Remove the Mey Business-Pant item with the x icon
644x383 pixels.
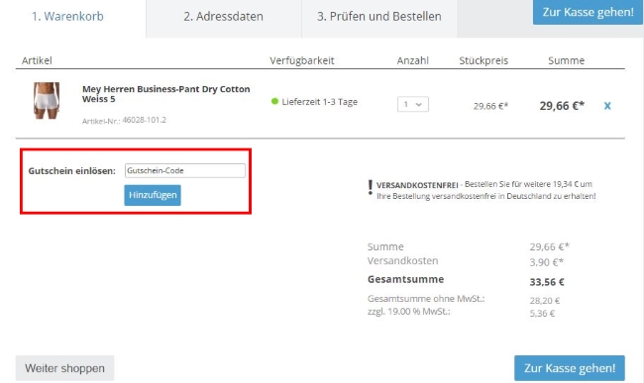pyautogui.click(x=607, y=106)
